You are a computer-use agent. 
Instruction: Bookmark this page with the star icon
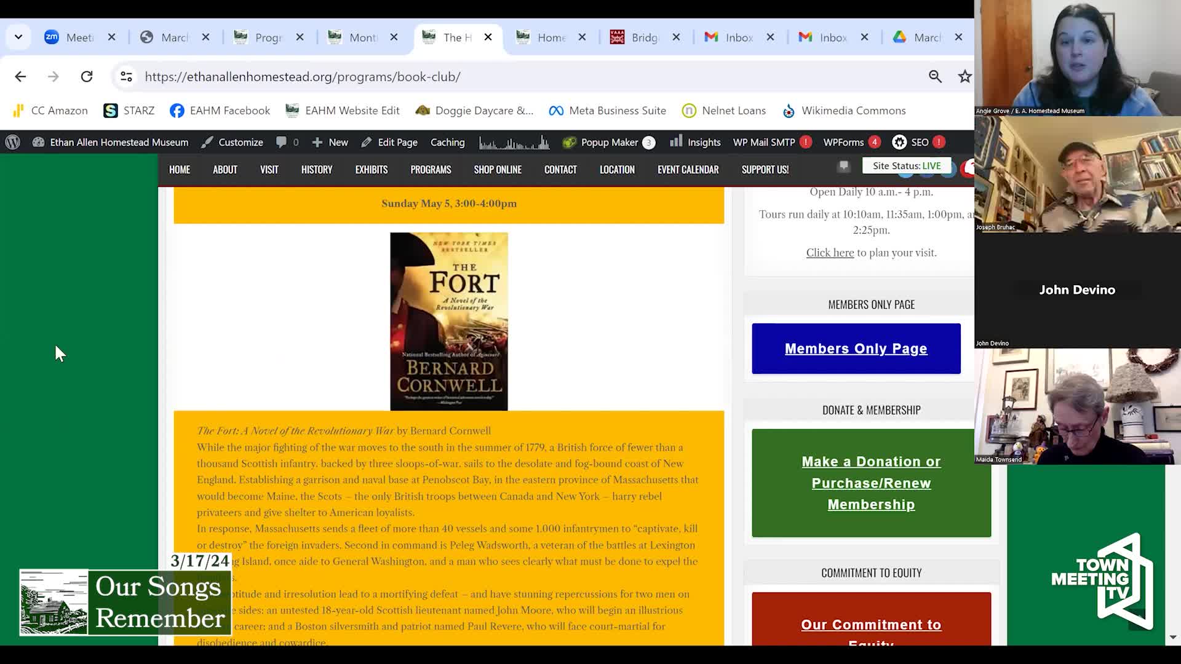click(x=964, y=76)
